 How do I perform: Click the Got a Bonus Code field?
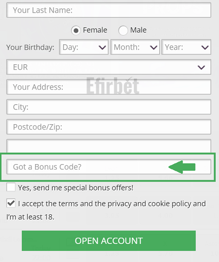point(109,167)
